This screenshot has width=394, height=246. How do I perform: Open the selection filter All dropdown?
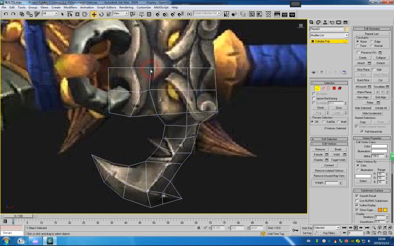pos(50,13)
